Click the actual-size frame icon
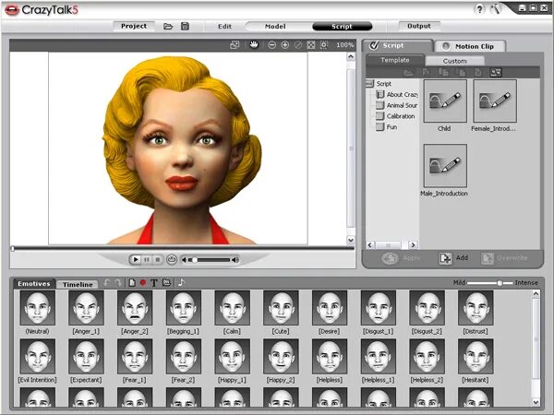 324,45
